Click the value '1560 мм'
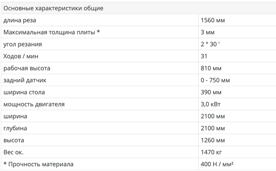The height and width of the screenshot is (171, 276). pyautogui.click(x=213, y=20)
